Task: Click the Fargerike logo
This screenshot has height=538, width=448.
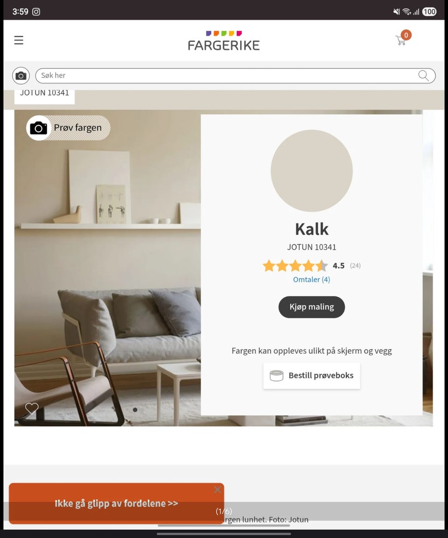Action: pyautogui.click(x=224, y=41)
